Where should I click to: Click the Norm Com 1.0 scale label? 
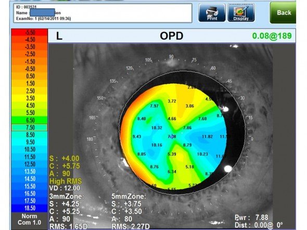tap(29, 219)
